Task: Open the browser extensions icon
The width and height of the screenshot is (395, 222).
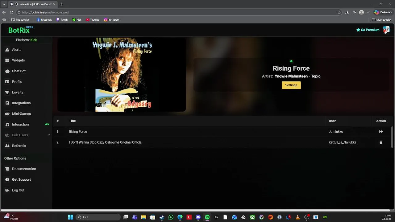Action: coord(347,12)
